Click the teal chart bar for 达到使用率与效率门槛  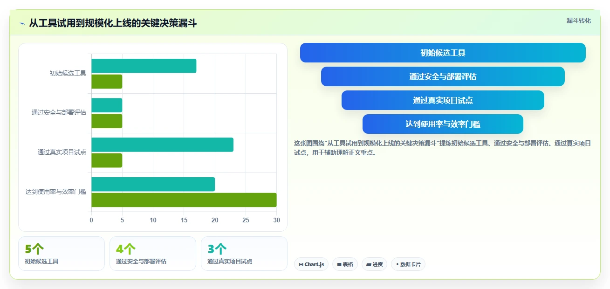point(153,184)
